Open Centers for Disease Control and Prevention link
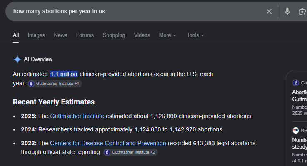This screenshot has width=307, height=166. coord(108,143)
